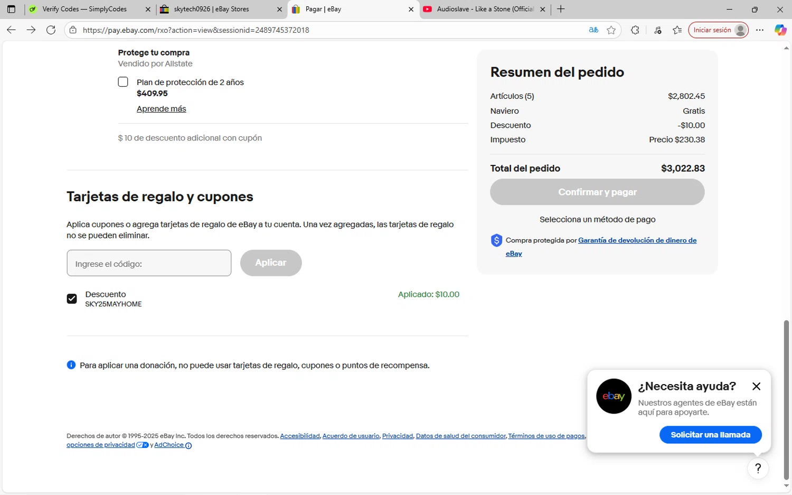Close the Audioslave YouTube tab

[543, 10]
